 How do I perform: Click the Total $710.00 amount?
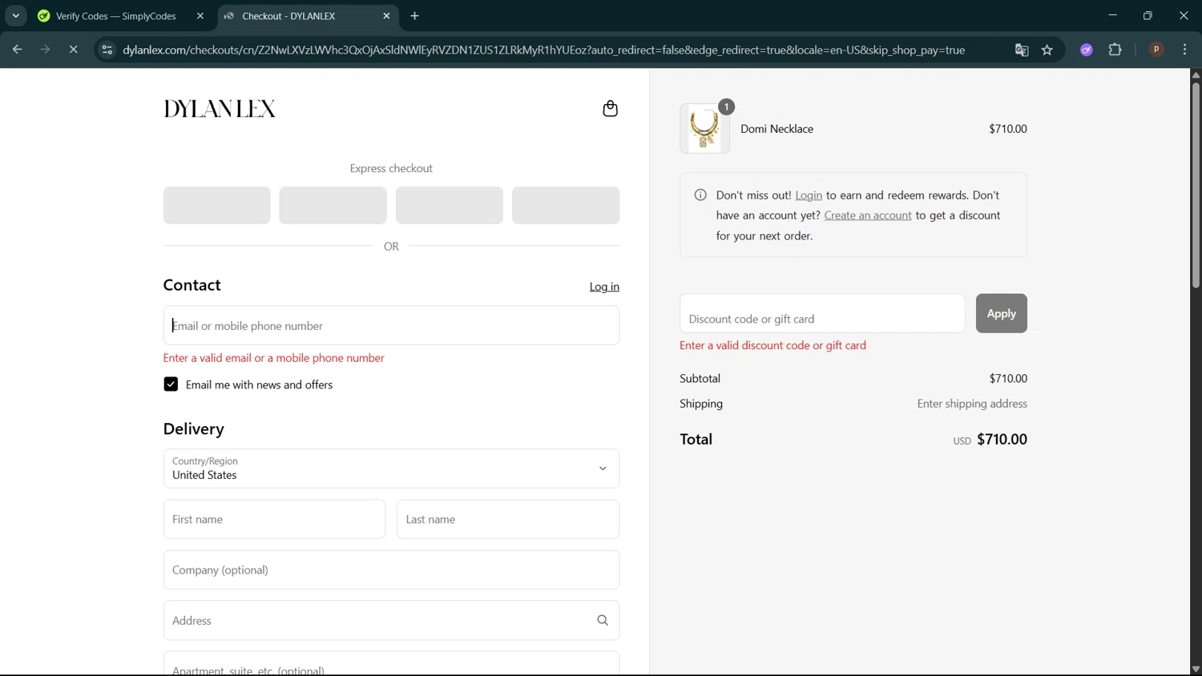point(1002,439)
